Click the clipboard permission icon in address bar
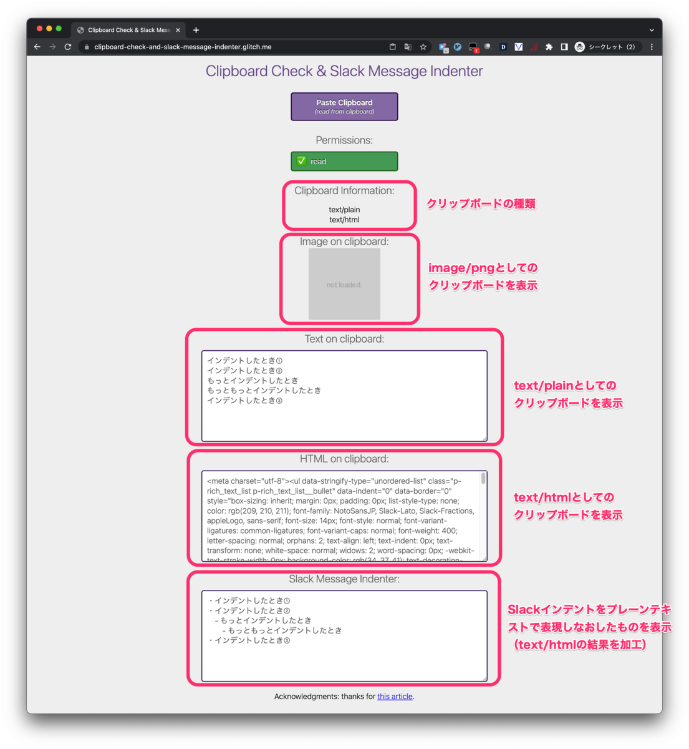Viewport: 689px width, 749px height. tap(392, 47)
